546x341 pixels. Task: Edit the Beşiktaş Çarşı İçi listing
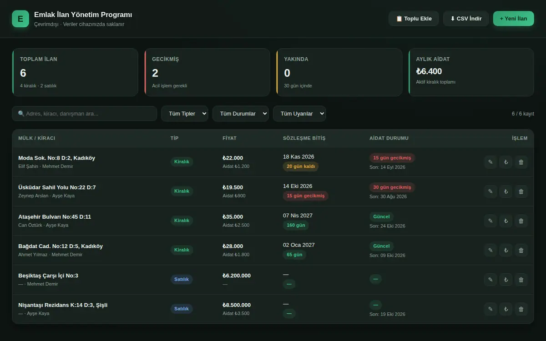490,280
